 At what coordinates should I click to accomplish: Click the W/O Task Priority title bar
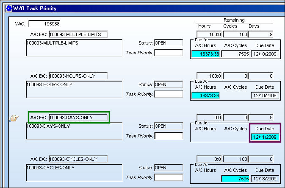click(x=145, y=8)
